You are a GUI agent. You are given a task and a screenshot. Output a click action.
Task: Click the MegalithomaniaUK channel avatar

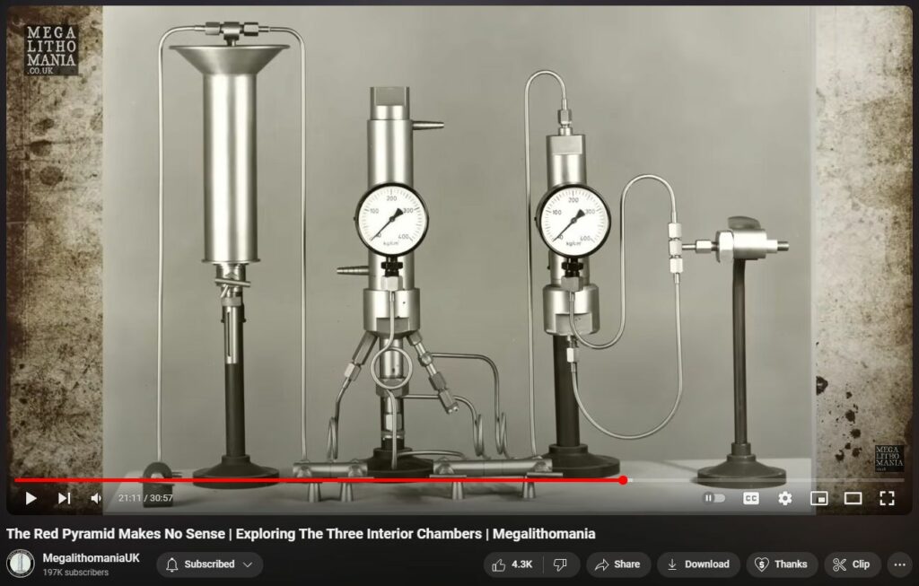20,564
